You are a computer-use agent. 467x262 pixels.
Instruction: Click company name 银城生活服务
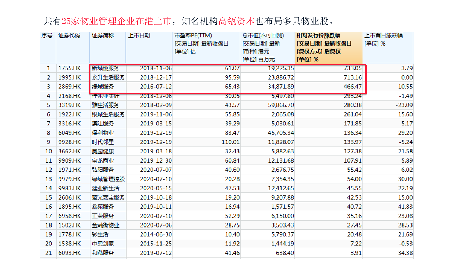click(109, 114)
